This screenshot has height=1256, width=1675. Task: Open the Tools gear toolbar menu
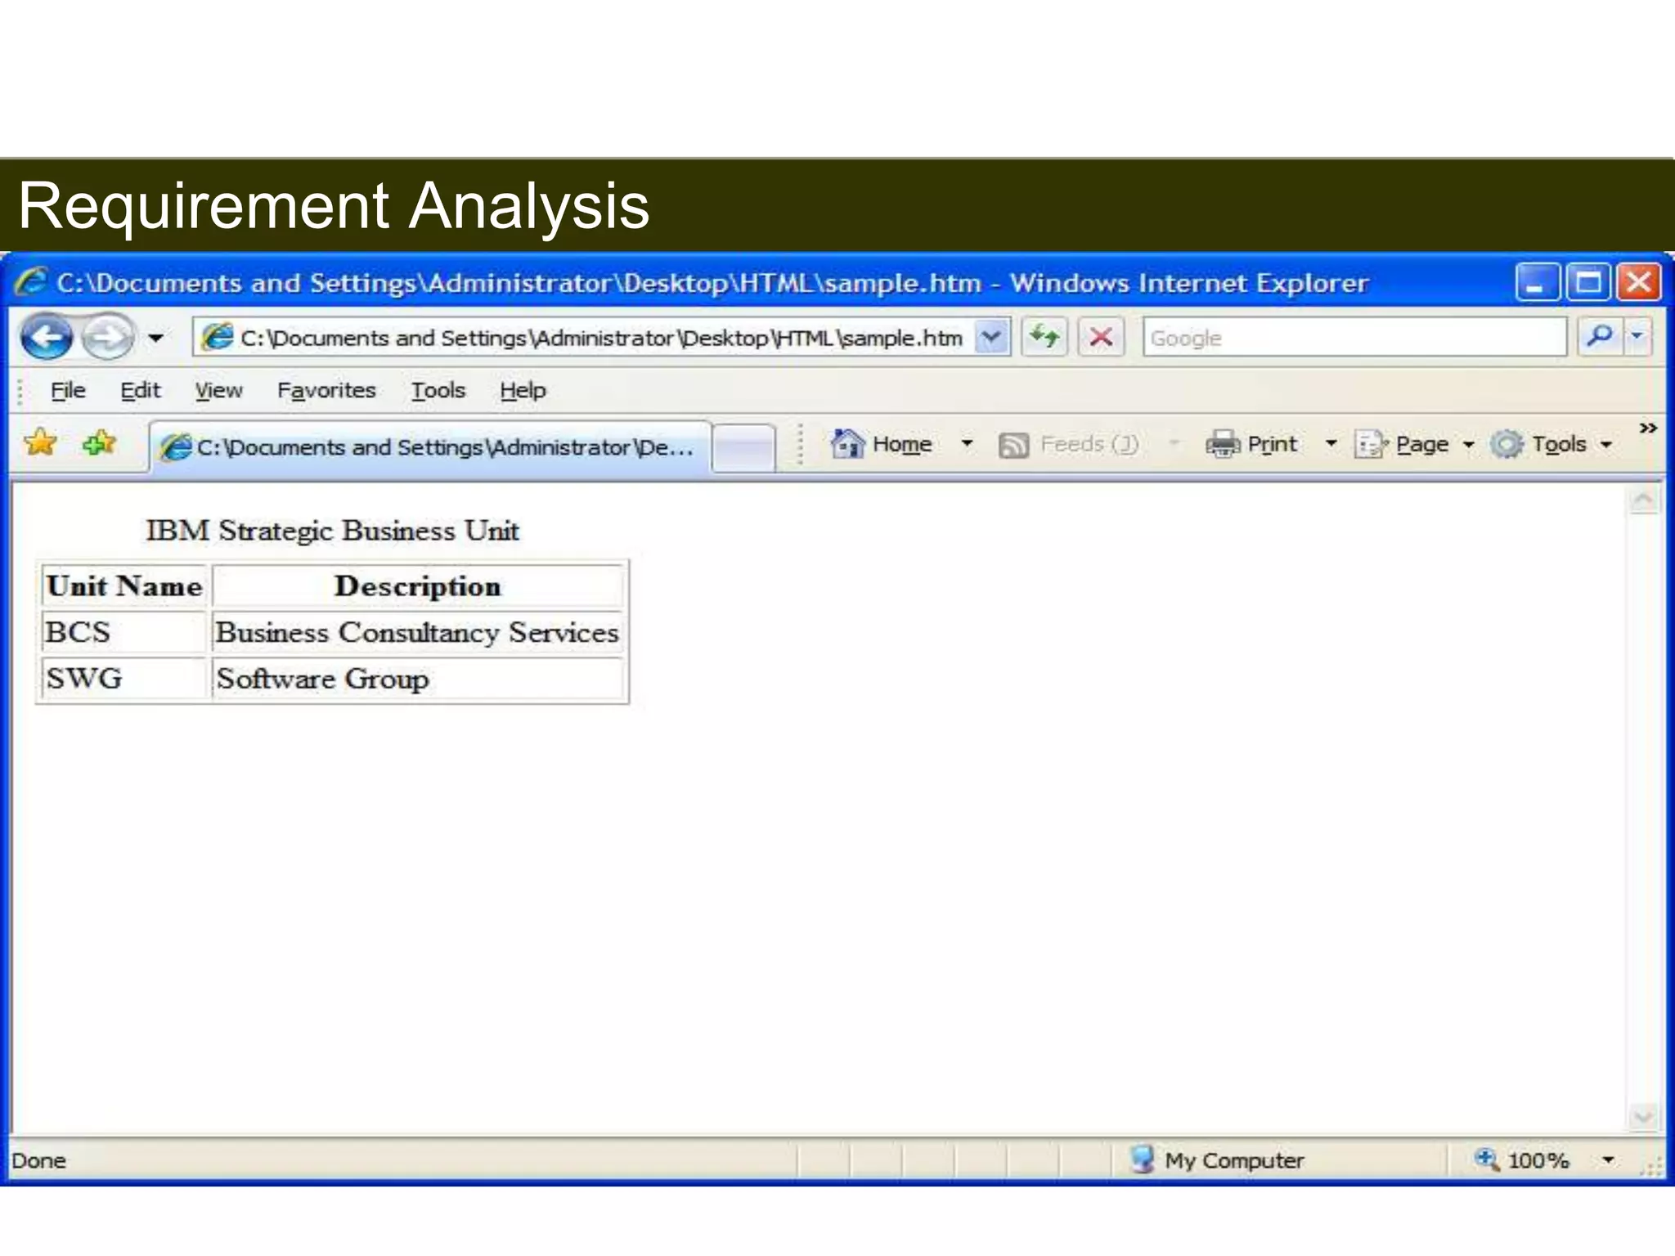coord(1551,444)
